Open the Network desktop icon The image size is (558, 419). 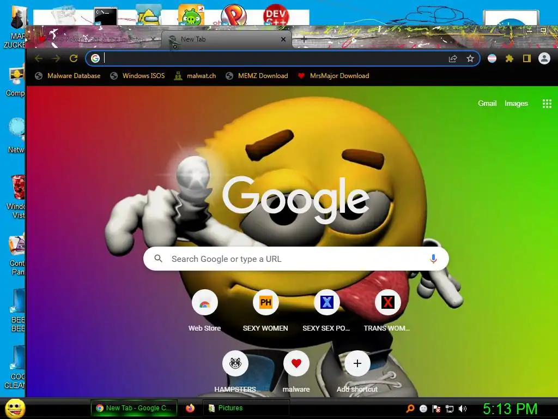point(17,135)
